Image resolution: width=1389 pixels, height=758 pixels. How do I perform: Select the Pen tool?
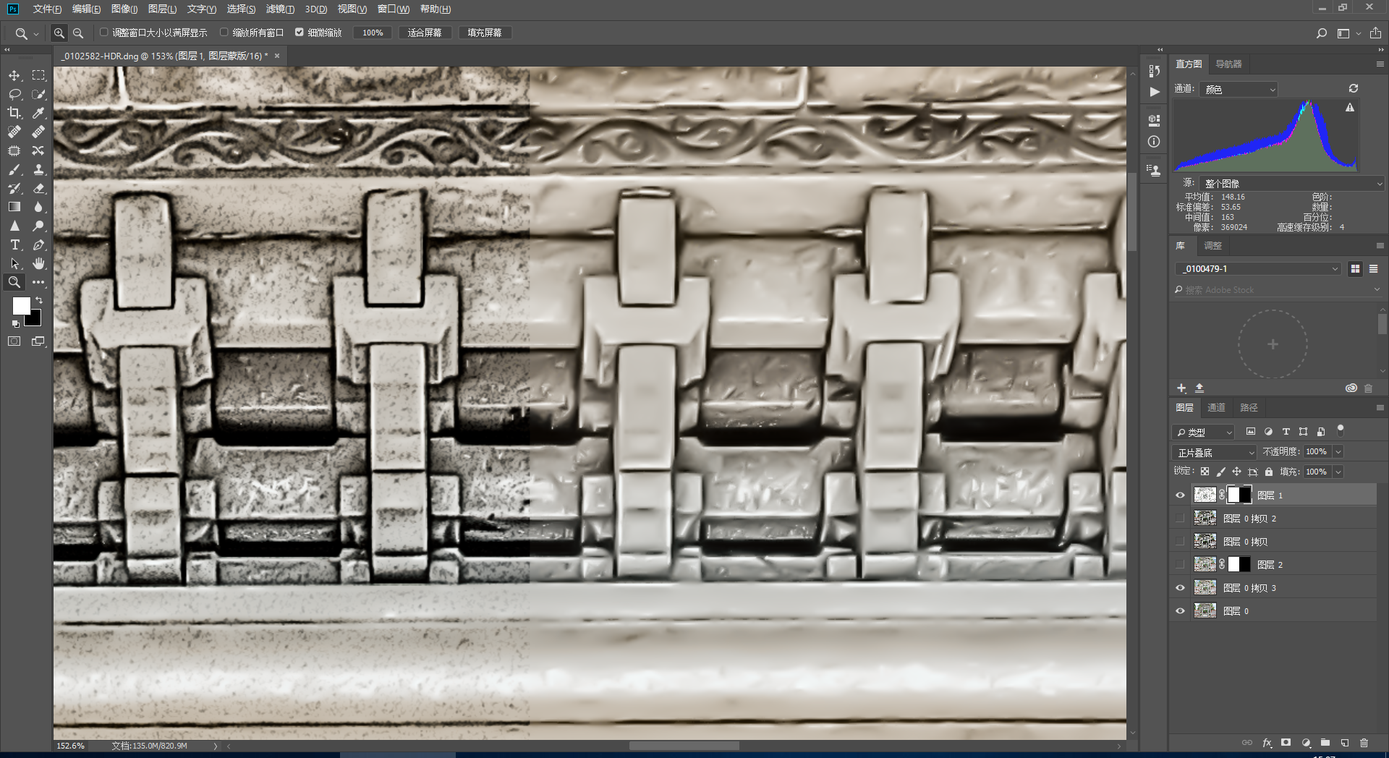(38, 244)
